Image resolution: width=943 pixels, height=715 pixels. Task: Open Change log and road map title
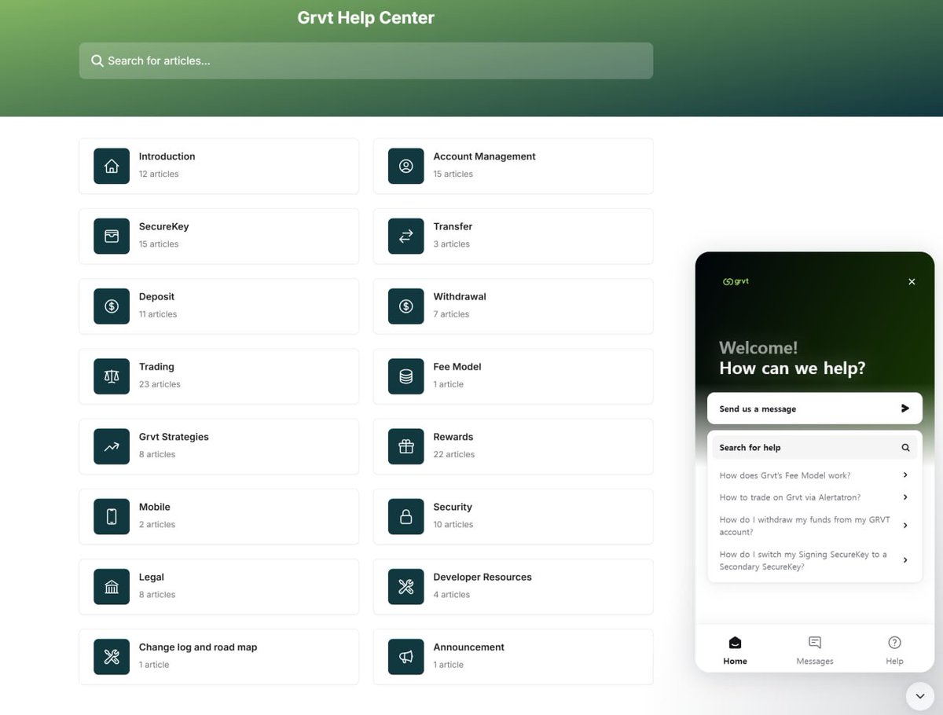198,647
